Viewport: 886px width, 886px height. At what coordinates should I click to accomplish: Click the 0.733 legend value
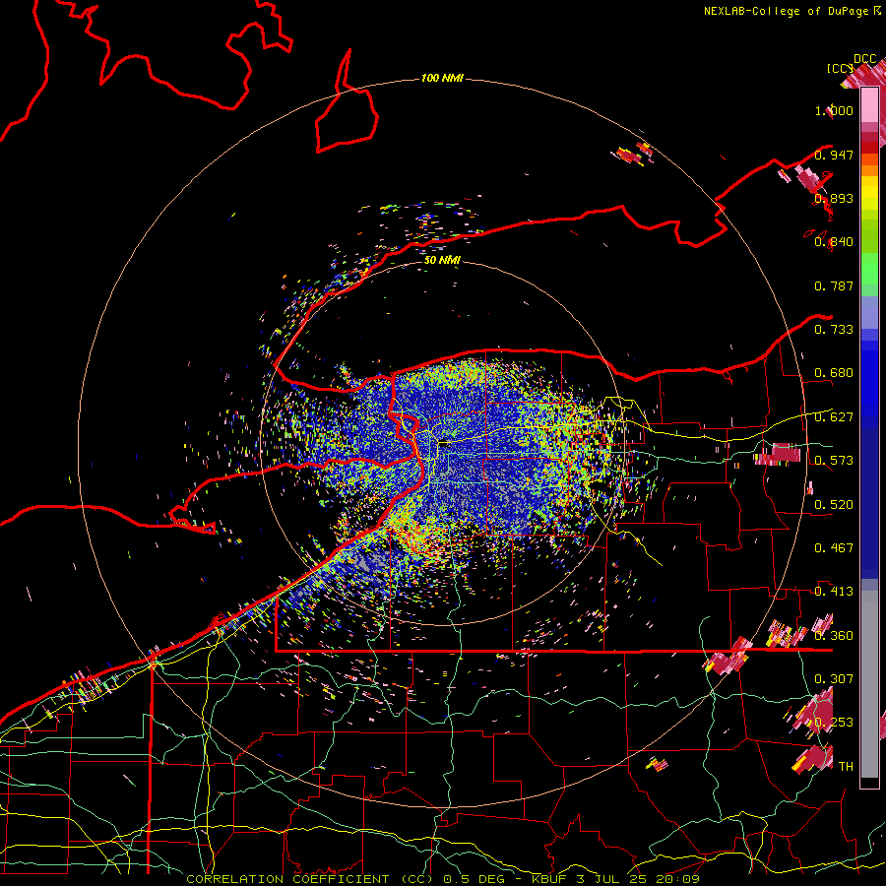click(834, 330)
